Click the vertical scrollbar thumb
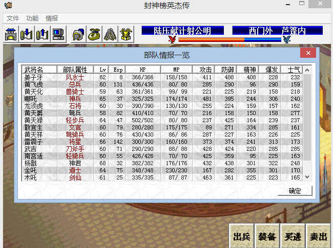 [307, 117]
